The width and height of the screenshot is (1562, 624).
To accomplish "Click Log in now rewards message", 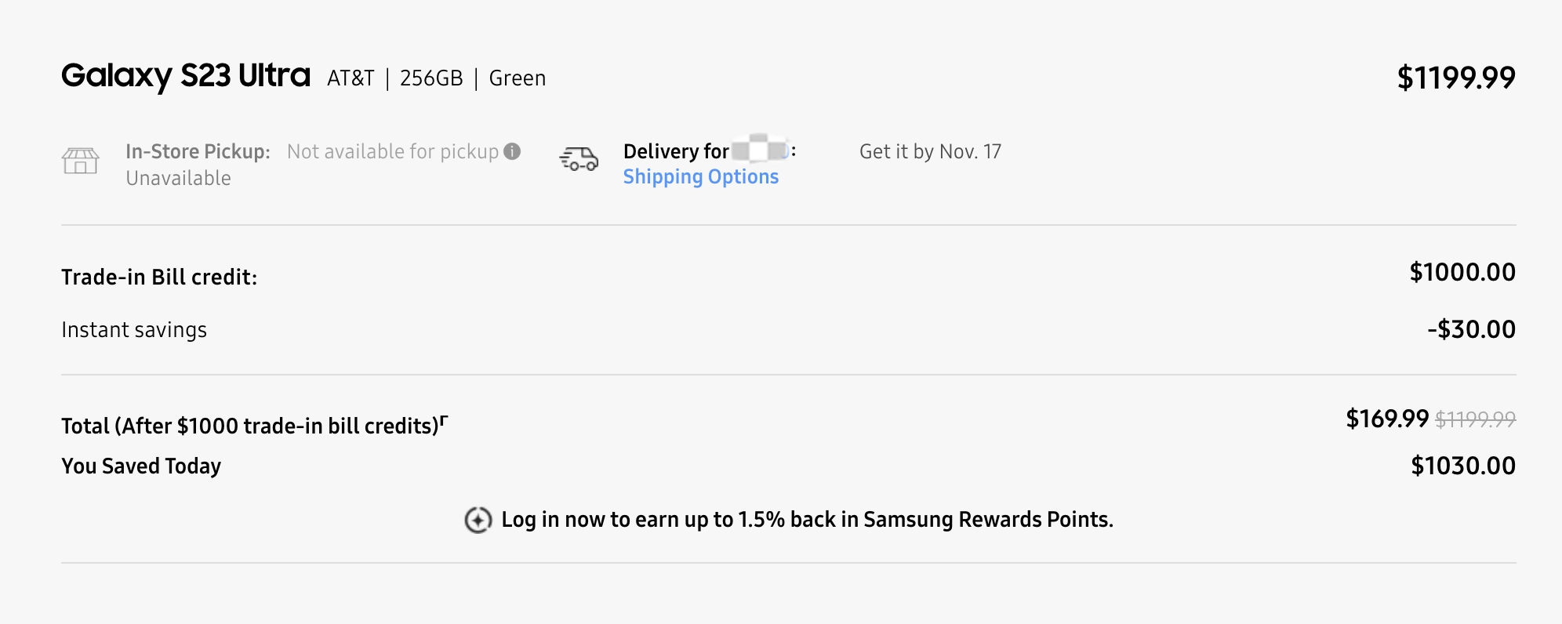I will (807, 520).
